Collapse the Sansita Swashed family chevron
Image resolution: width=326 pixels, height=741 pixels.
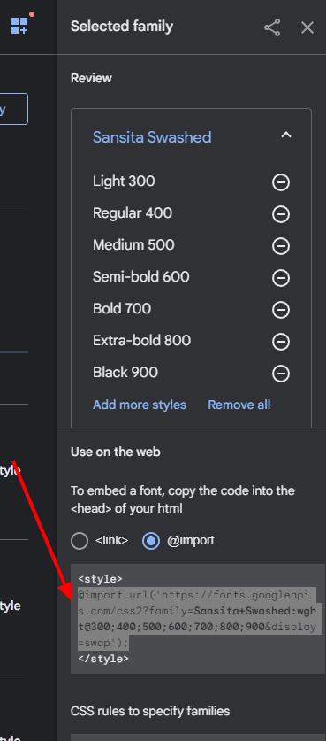[286, 135]
